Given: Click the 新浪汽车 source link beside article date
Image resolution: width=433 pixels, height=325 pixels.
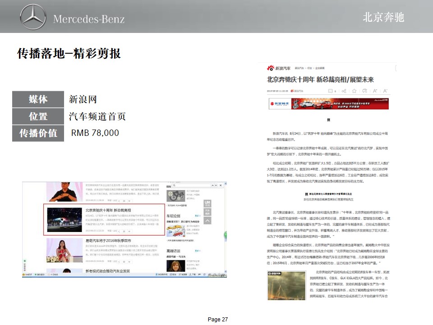Looking at the screenshot, I should tap(297, 91).
